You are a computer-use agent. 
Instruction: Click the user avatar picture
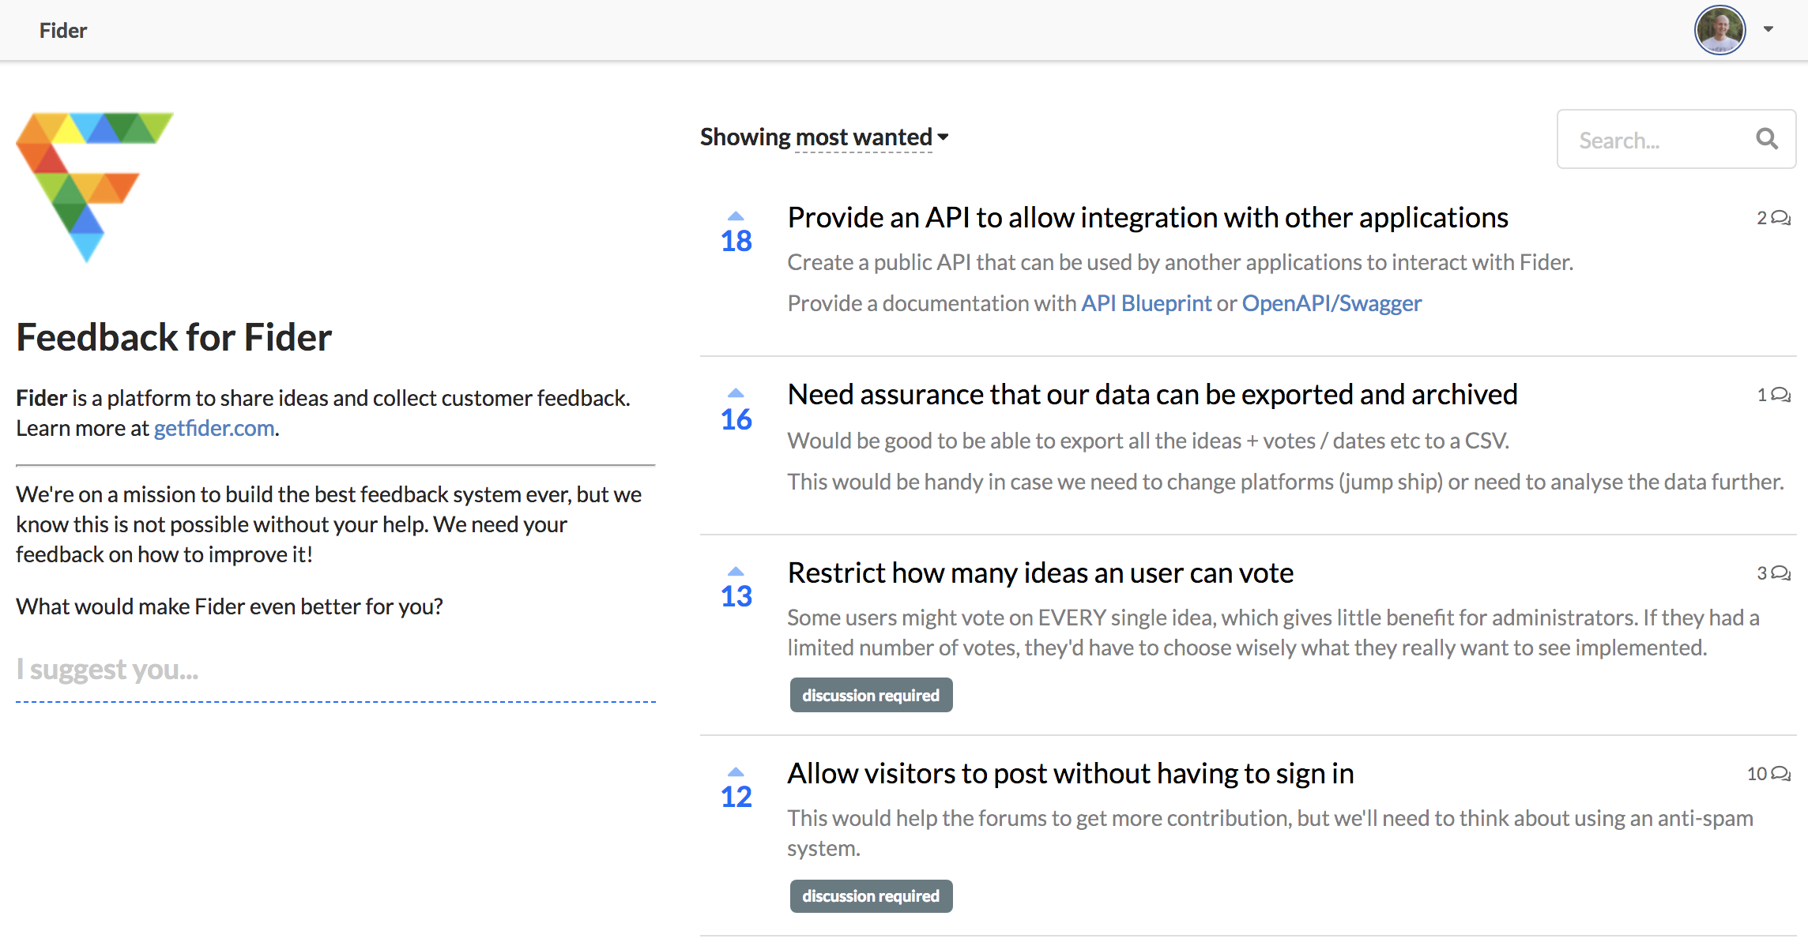pyautogui.click(x=1719, y=30)
